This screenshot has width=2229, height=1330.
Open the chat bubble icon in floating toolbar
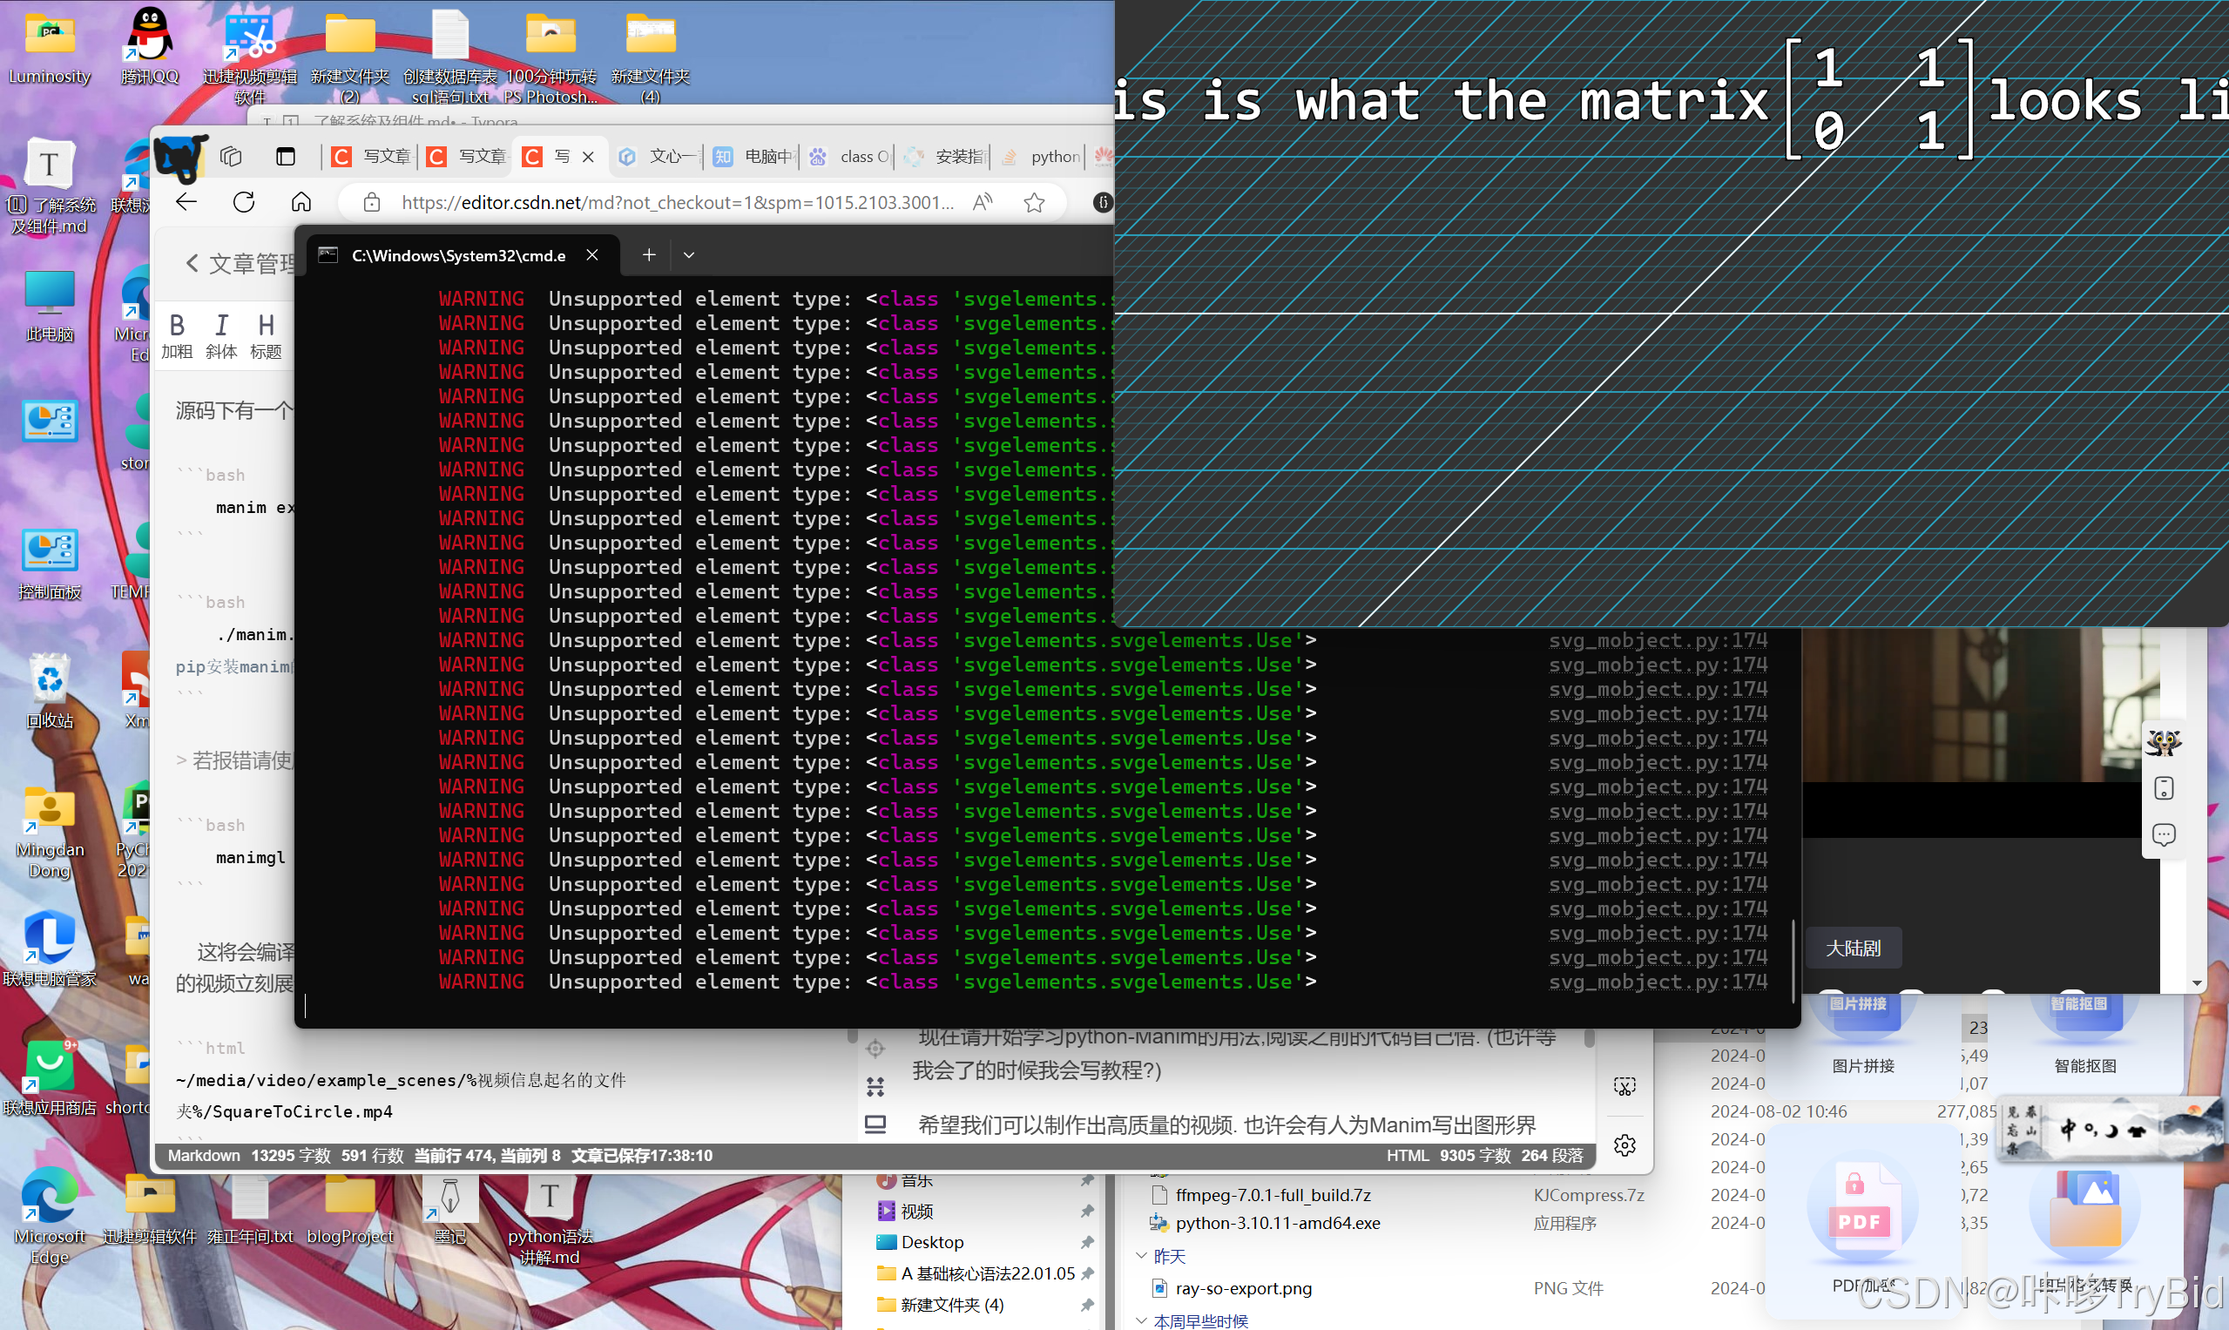click(2164, 834)
